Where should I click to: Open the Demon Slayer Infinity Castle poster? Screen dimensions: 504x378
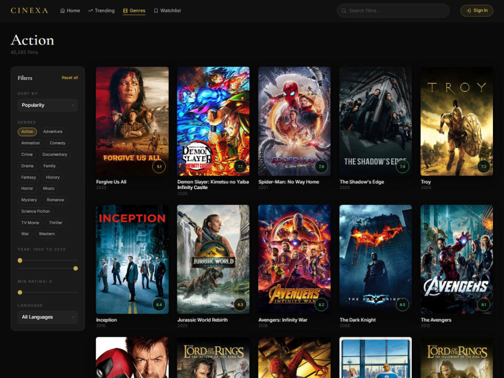213,121
